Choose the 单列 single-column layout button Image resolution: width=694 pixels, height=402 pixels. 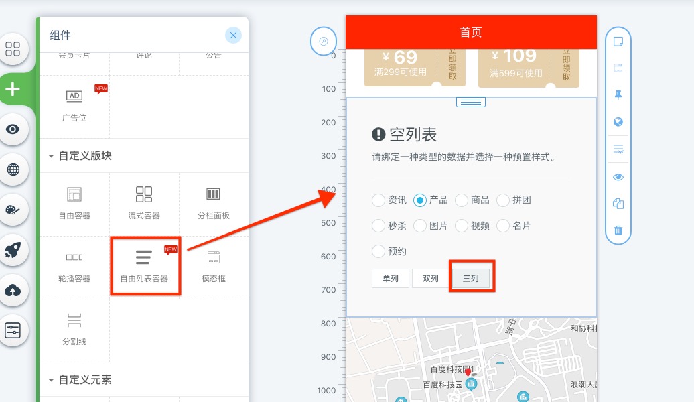tap(390, 278)
